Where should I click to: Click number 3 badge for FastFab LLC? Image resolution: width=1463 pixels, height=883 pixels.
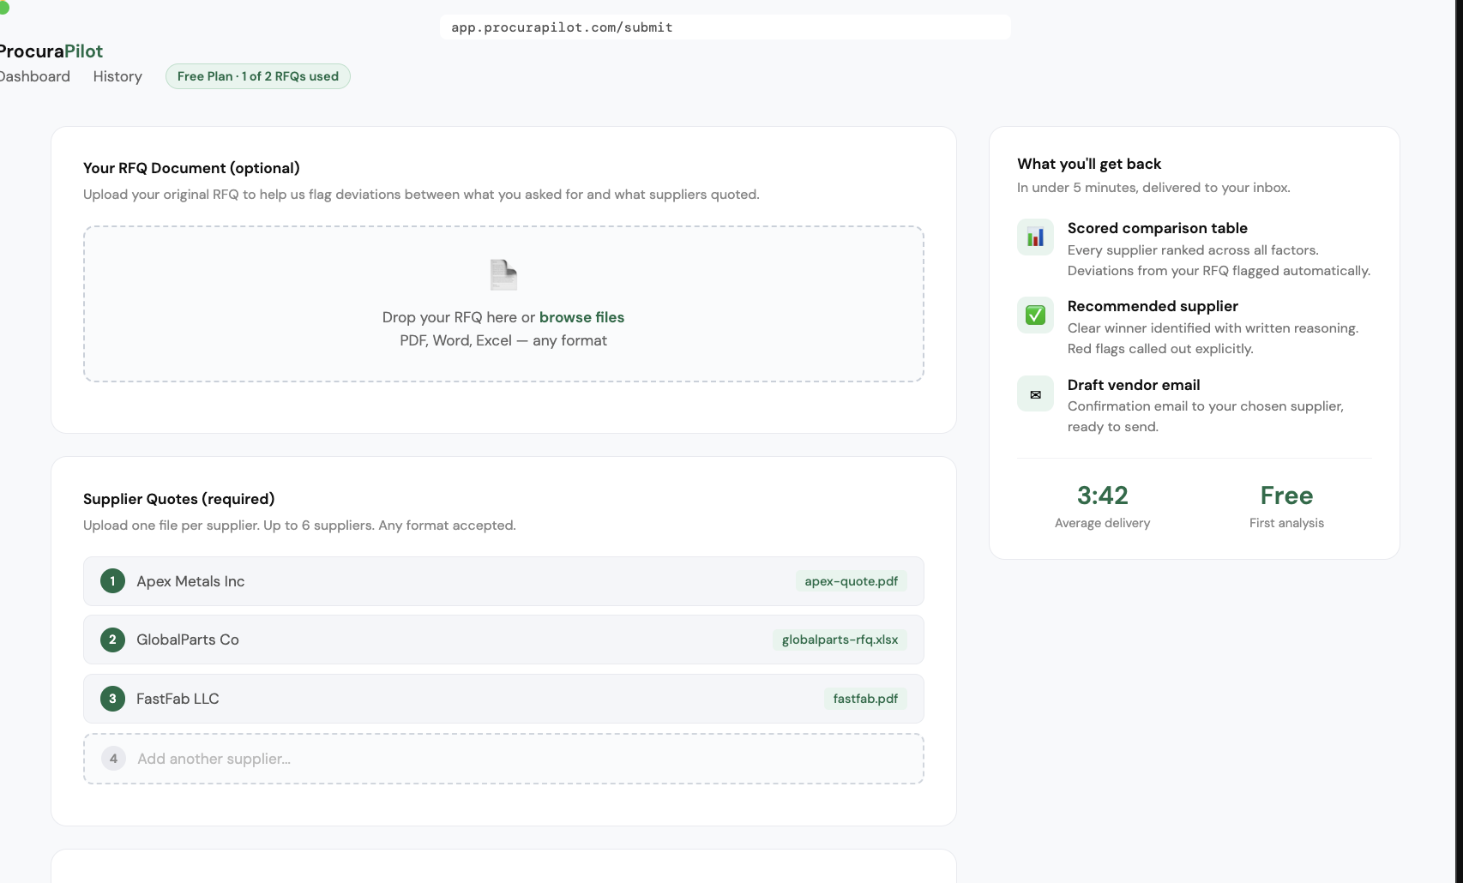click(112, 699)
